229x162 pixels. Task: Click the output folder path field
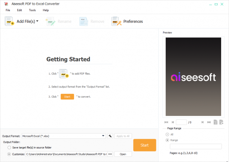coord(67,154)
